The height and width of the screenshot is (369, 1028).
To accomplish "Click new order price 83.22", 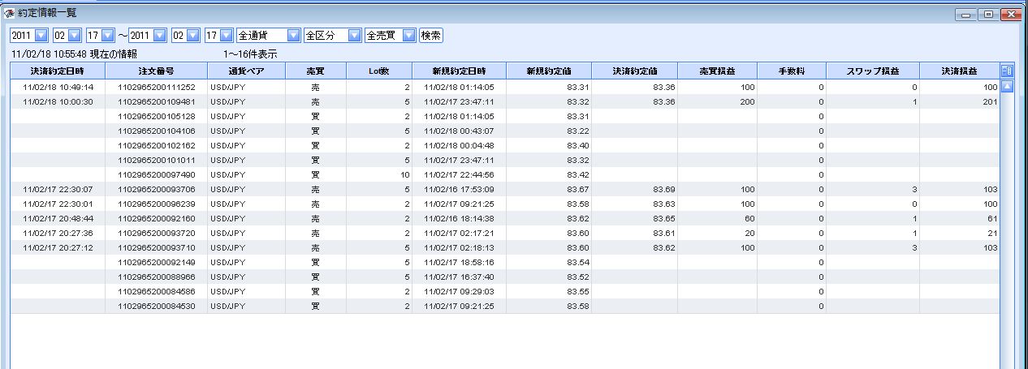I will pyautogui.click(x=578, y=131).
